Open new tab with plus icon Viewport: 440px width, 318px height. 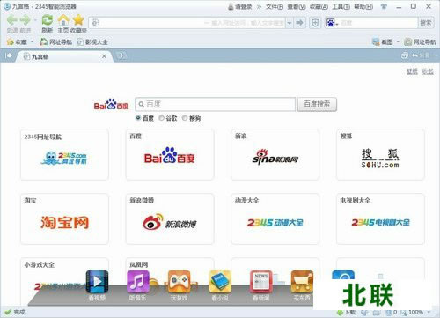[121, 55]
